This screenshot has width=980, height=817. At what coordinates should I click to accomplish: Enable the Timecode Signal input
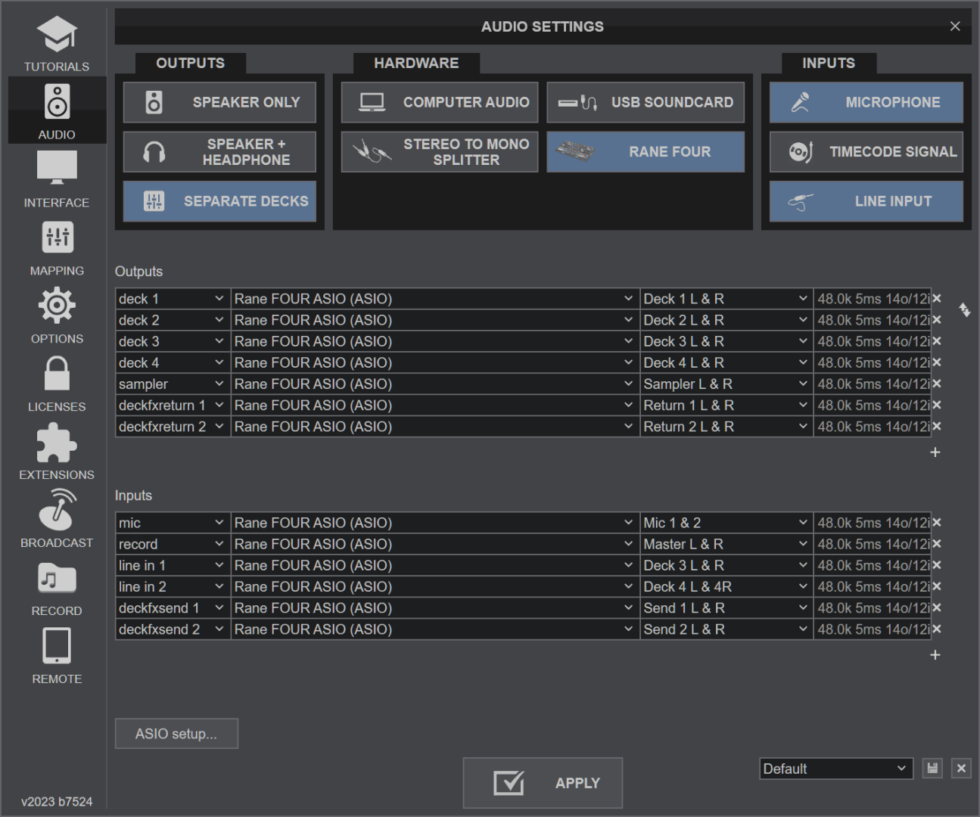[866, 152]
